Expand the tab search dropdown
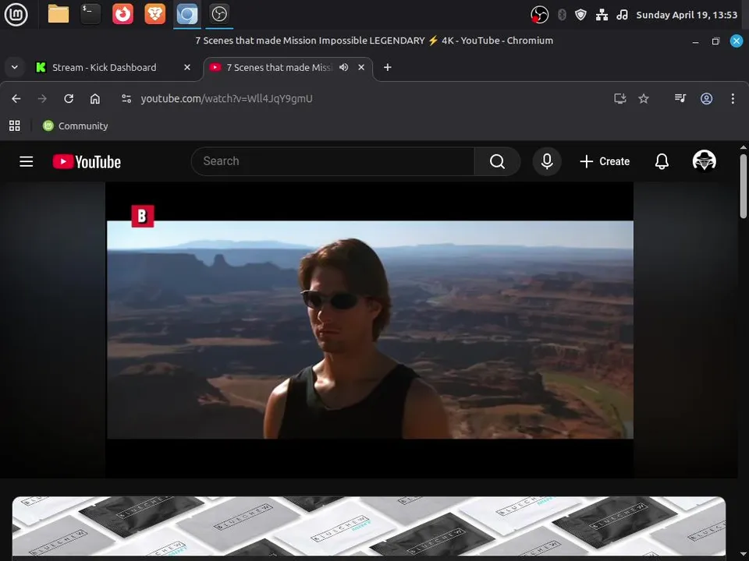This screenshot has height=561, width=749. click(x=15, y=67)
